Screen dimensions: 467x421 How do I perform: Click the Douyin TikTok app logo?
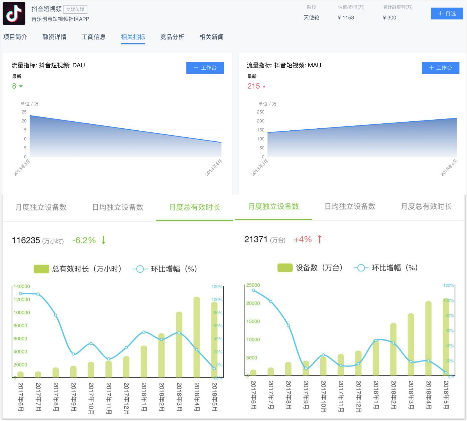pos(14,14)
